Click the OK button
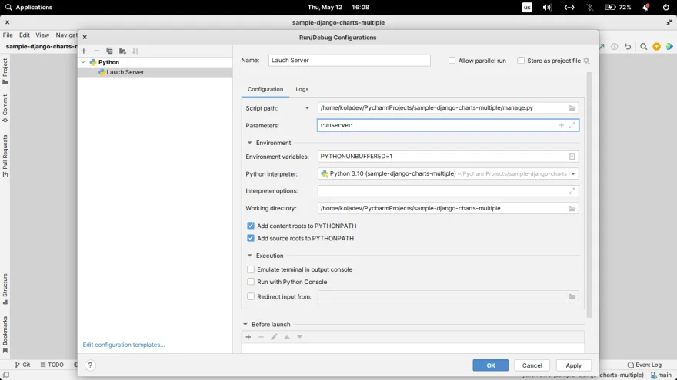Screen dimensions: 677x380 coord(491,365)
